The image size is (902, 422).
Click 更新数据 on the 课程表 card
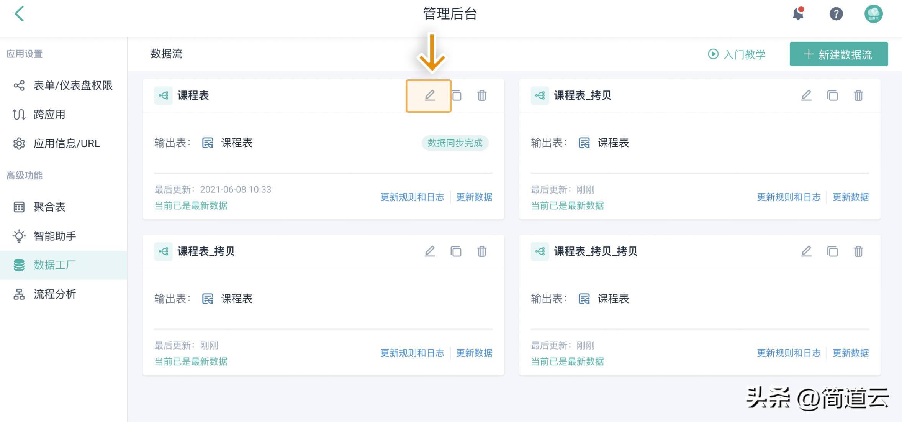(x=474, y=197)
